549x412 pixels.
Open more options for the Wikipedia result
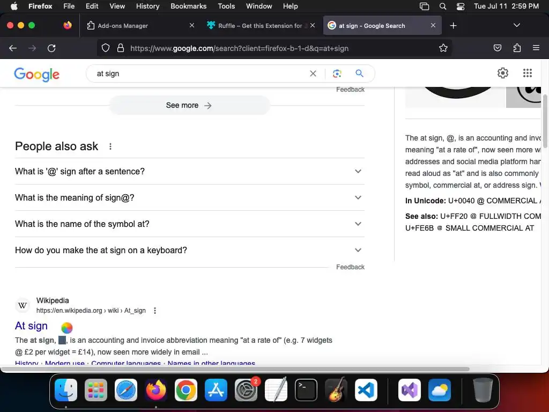pyautogui.click(x=155, y=311)
